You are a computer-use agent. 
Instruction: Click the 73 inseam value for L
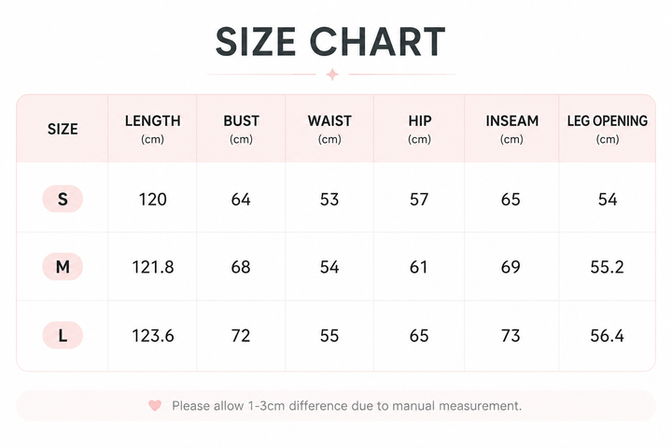click(x=511, y=335)
